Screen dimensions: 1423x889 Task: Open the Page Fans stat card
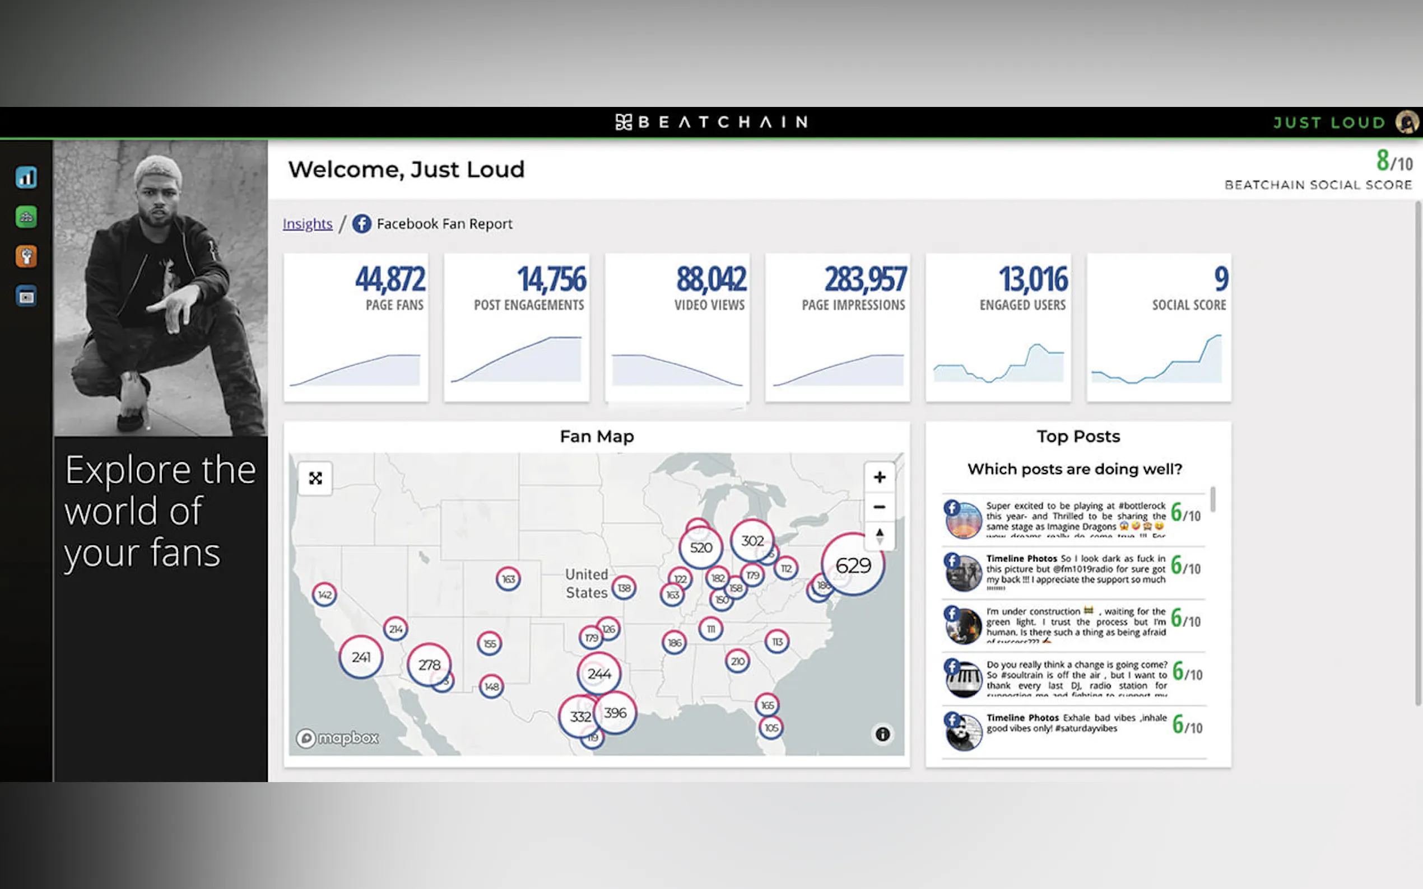point(356,327)
